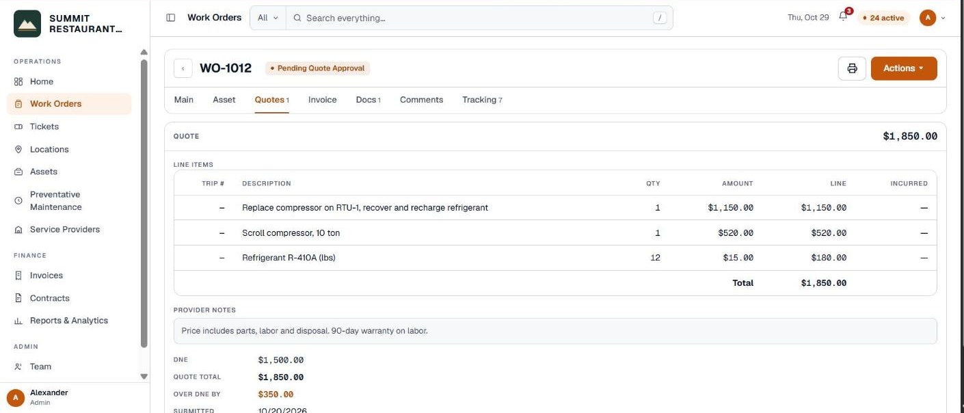Click the Locations pin icon

pos(18,149)
